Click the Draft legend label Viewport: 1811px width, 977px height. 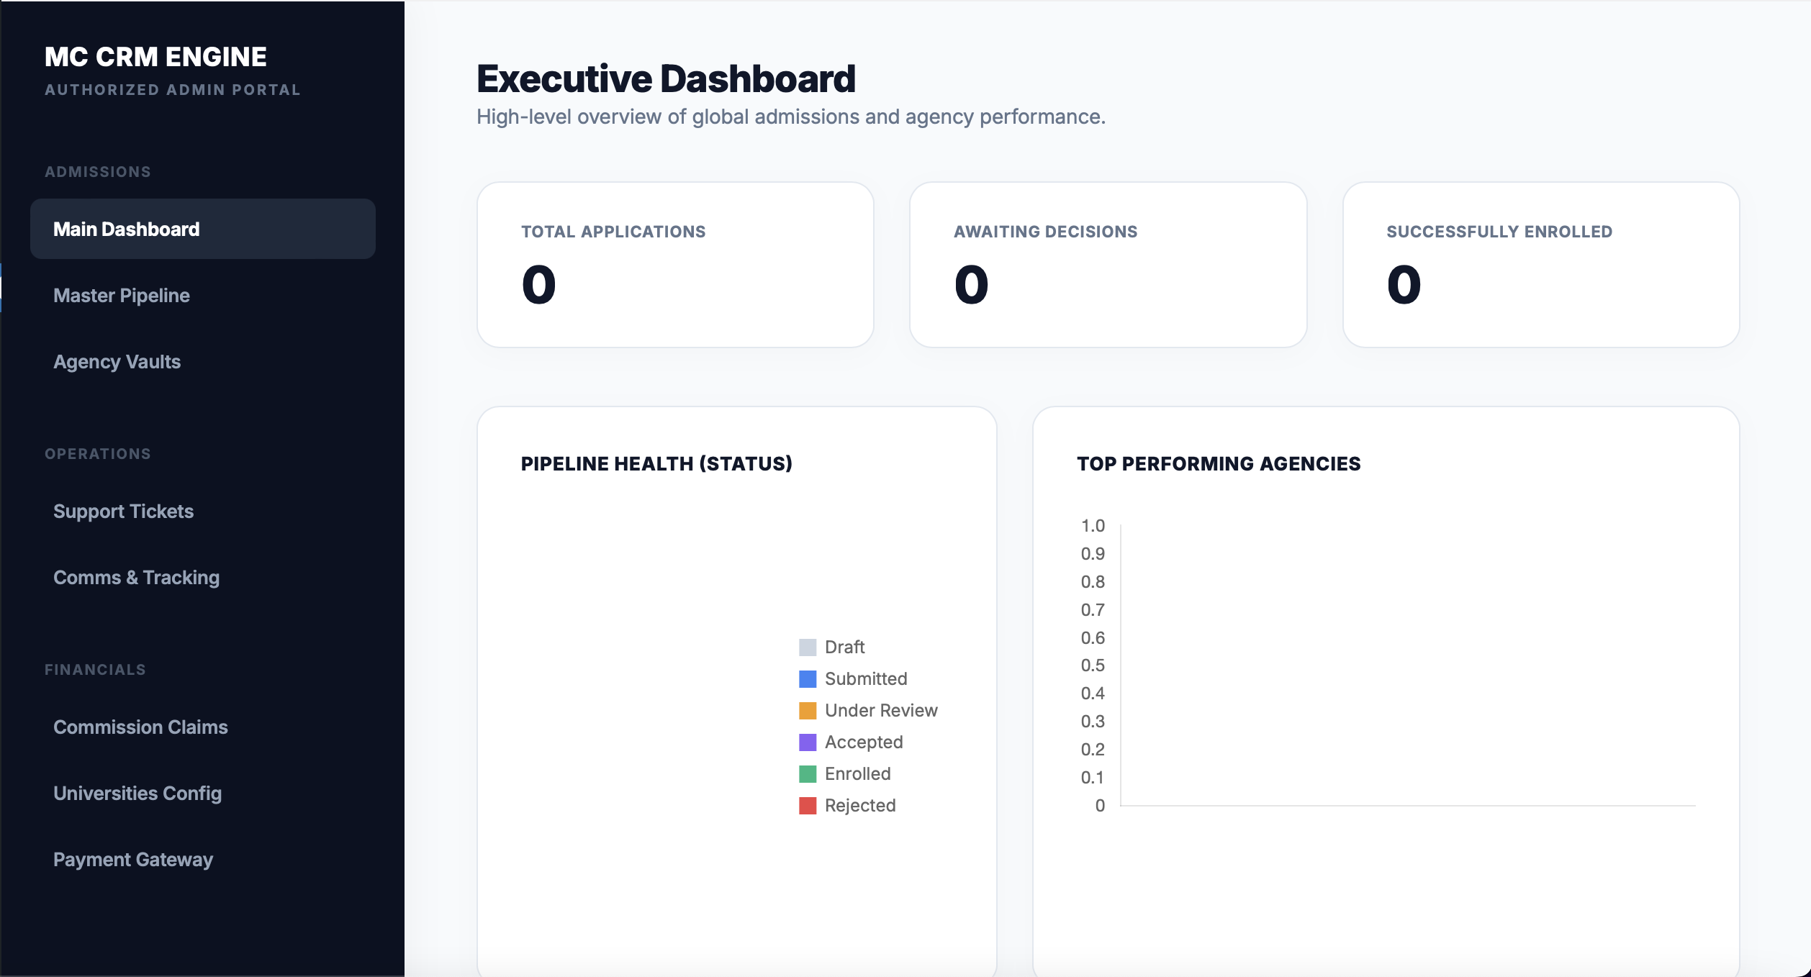pyautogui.click(x=844, y=647)
